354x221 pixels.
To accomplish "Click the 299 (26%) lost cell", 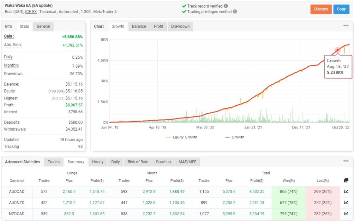I will [x=323, y=192].
